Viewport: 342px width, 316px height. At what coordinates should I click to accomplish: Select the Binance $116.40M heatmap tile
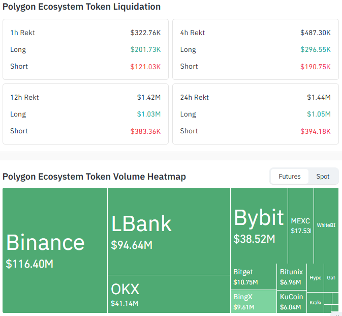tap(55, 250)
